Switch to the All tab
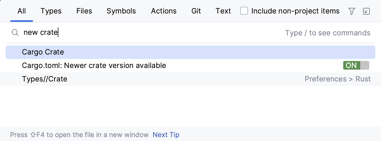 click(x=22, y=11)
